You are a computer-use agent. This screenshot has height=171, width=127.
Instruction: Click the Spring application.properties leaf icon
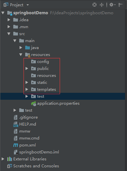click(33, 104)
